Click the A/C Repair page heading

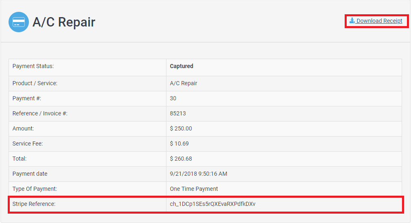coord(64,22)
